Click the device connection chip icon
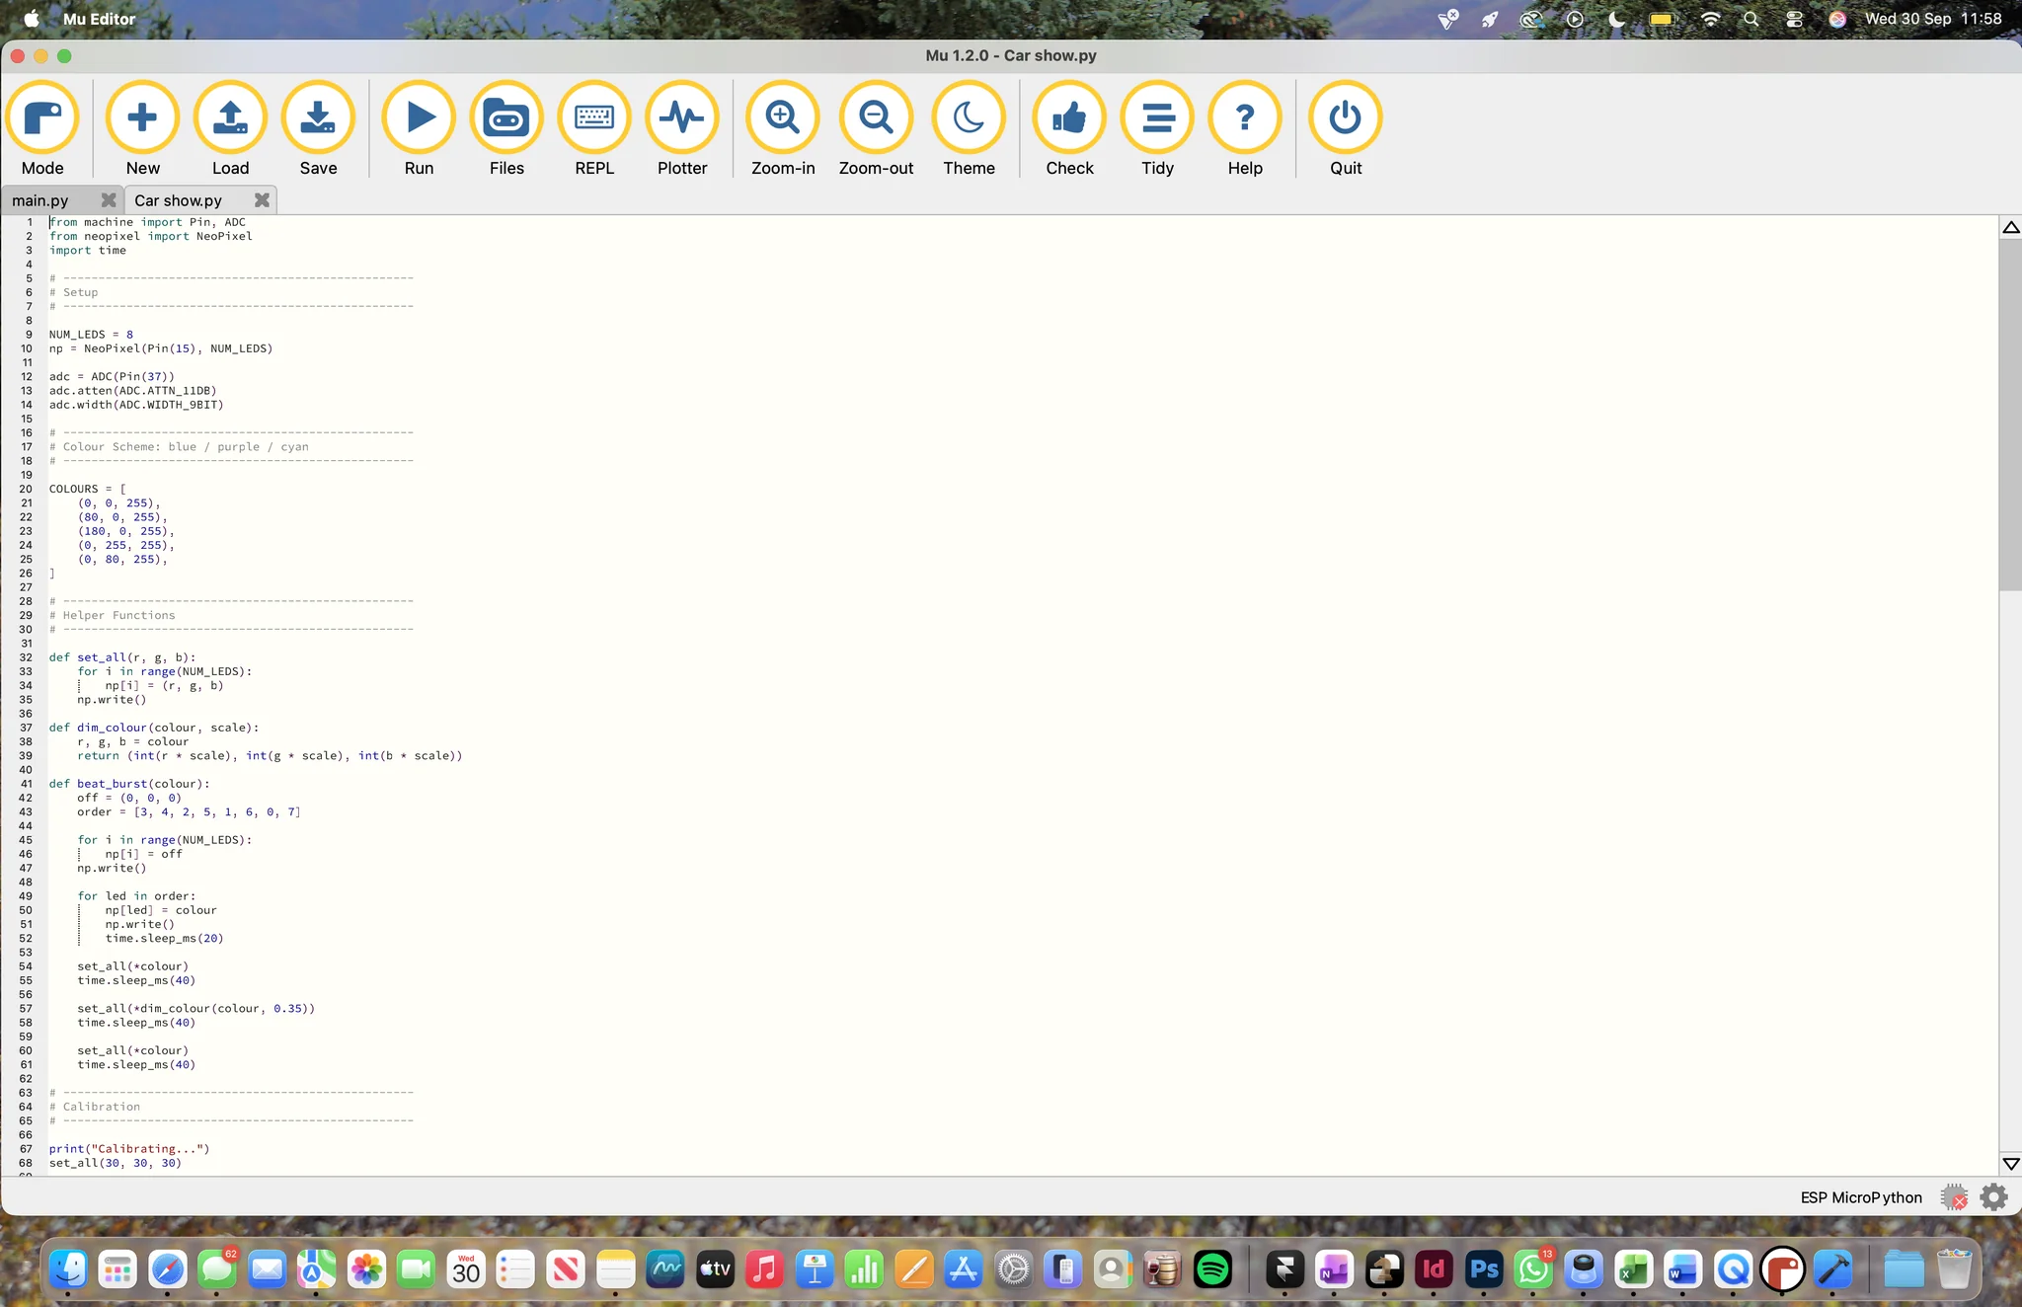This screenshot has height=1307, width=2022. (x=1953, y=1197)
